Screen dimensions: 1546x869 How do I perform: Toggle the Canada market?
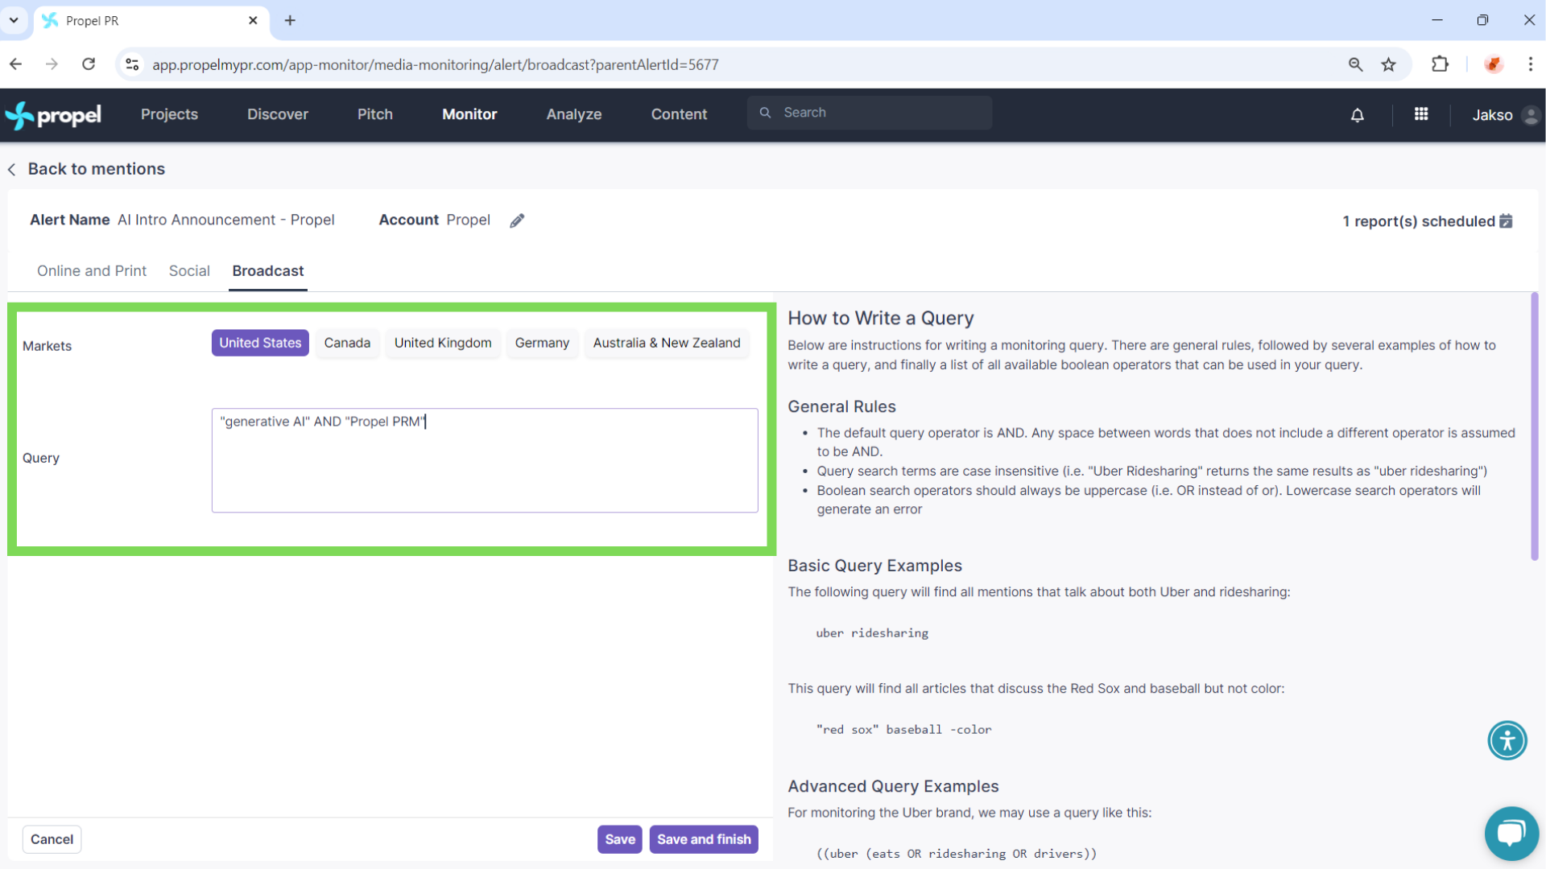pos(347,343)
